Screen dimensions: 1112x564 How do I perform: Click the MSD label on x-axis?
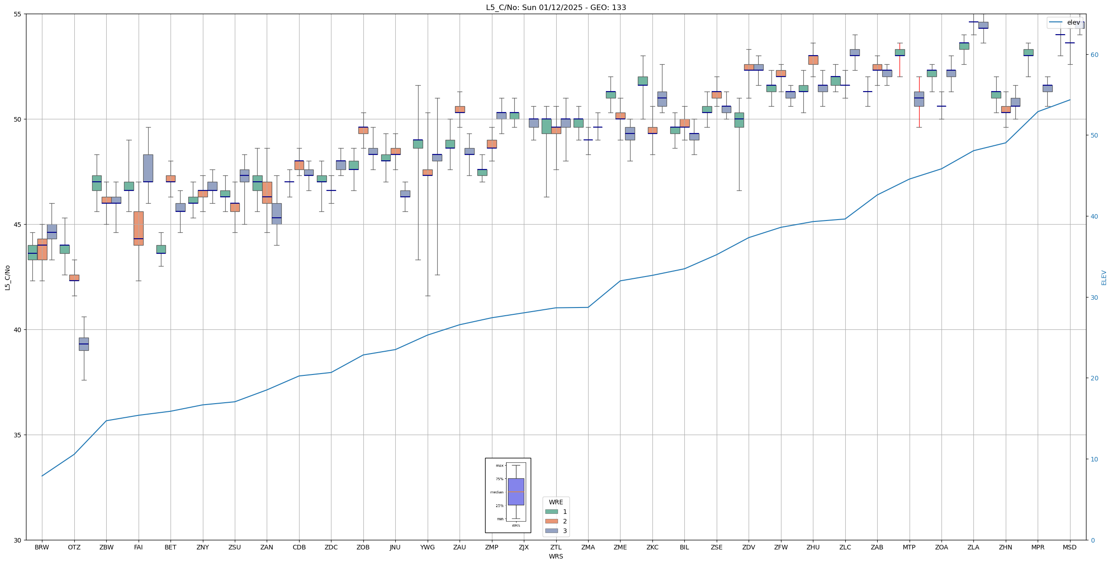1070,547
